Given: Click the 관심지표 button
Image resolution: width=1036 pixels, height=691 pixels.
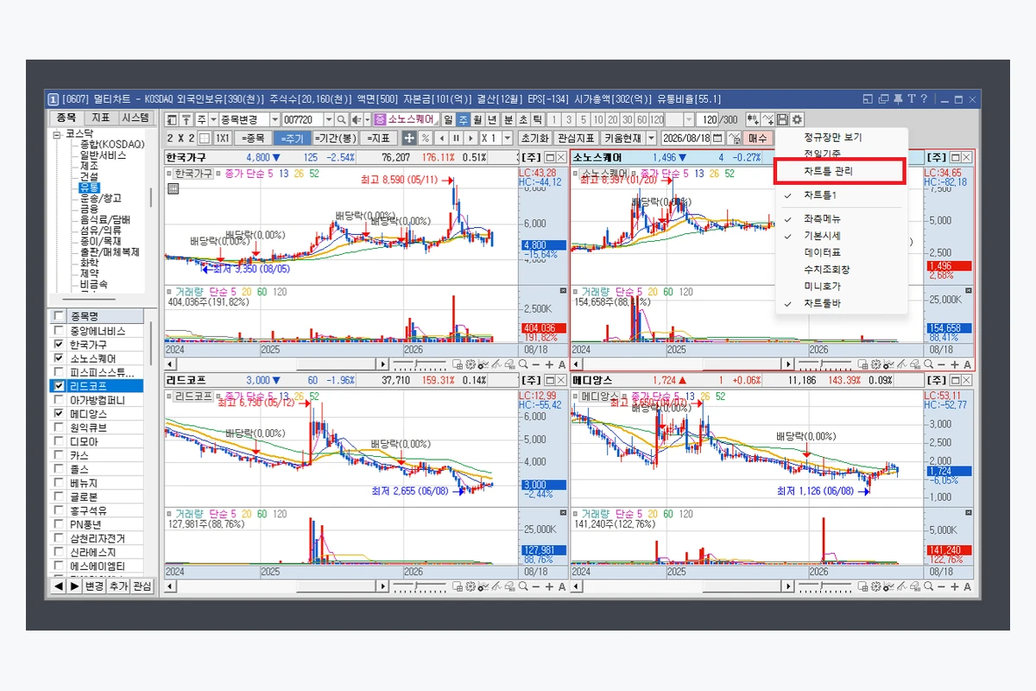Looking at the screenshot, I should [575, 138].
